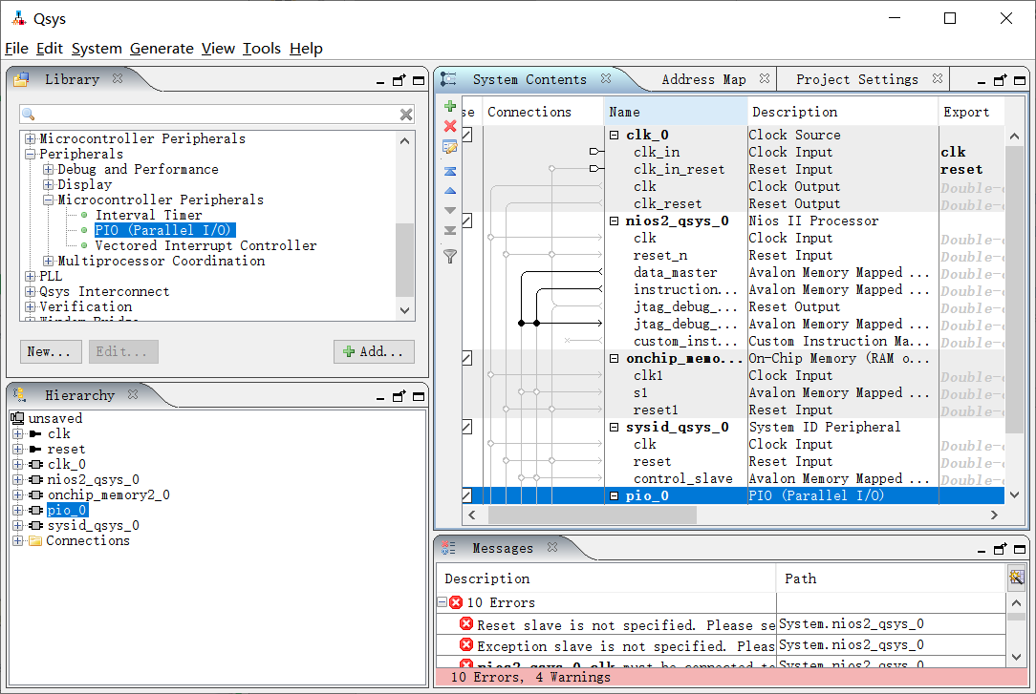Expand the Connections node in Hierarchy

click(18, 541)
